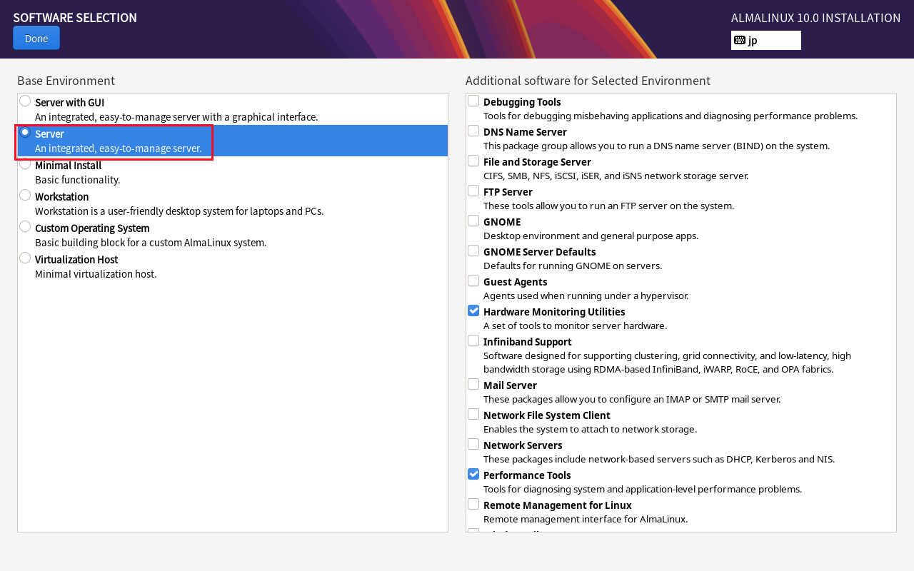Select the Virtualization Host radio button
914x571 pixels.
pyautogui.click(x=25, y=258)
